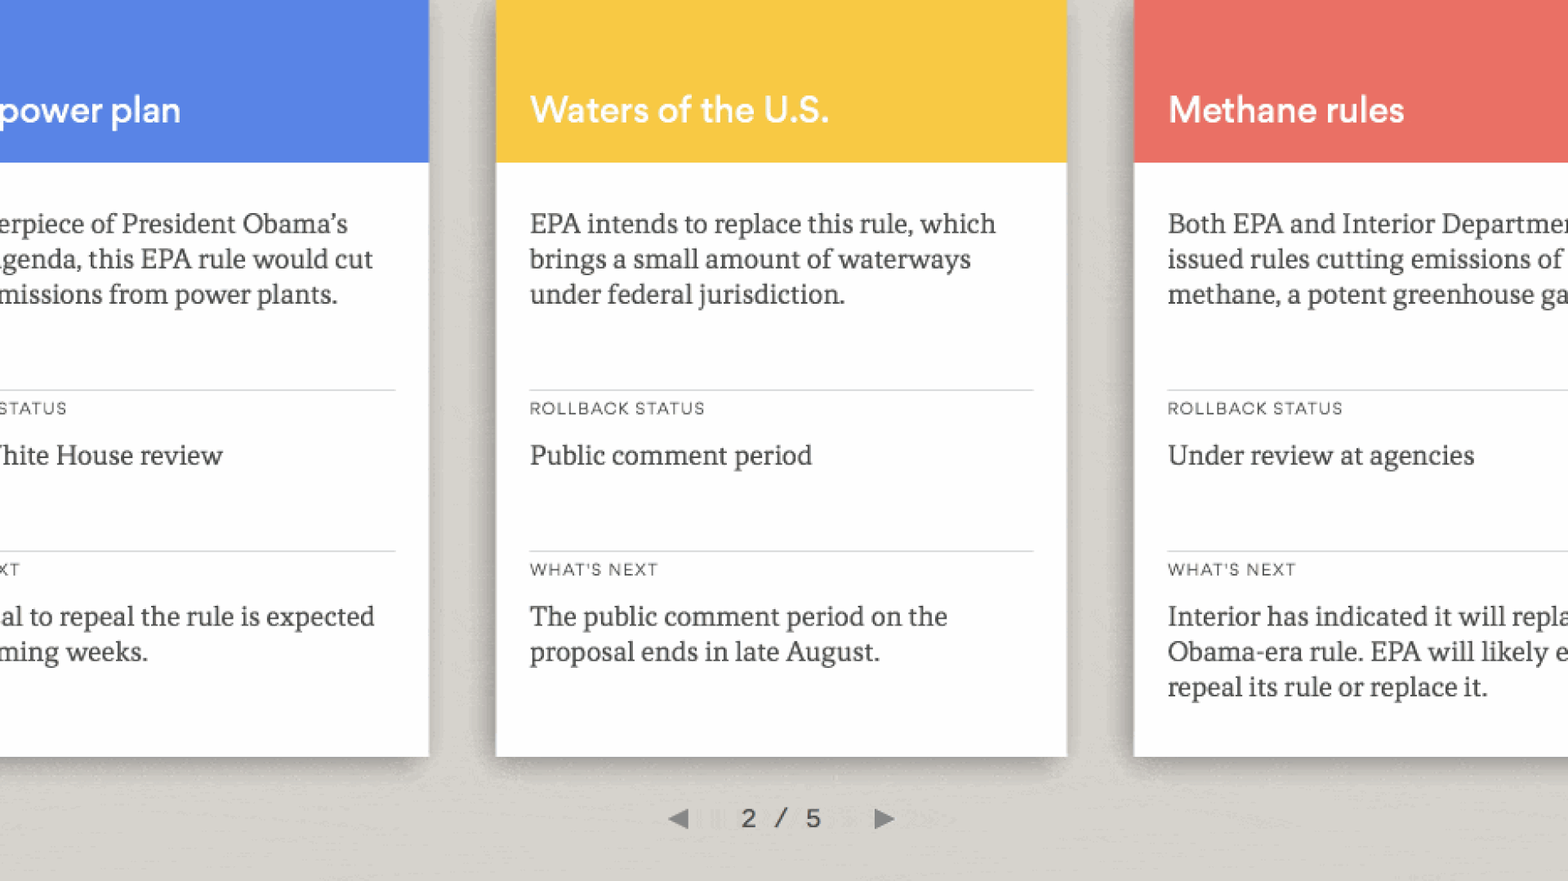
Task: Click the Methane rules title text
Action: pyautogui.click(x=1286, y=110)
